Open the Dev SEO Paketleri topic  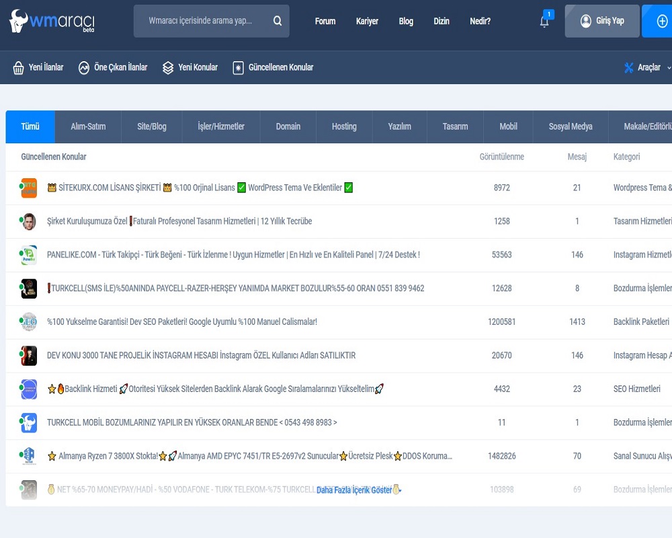pos(182,321)
